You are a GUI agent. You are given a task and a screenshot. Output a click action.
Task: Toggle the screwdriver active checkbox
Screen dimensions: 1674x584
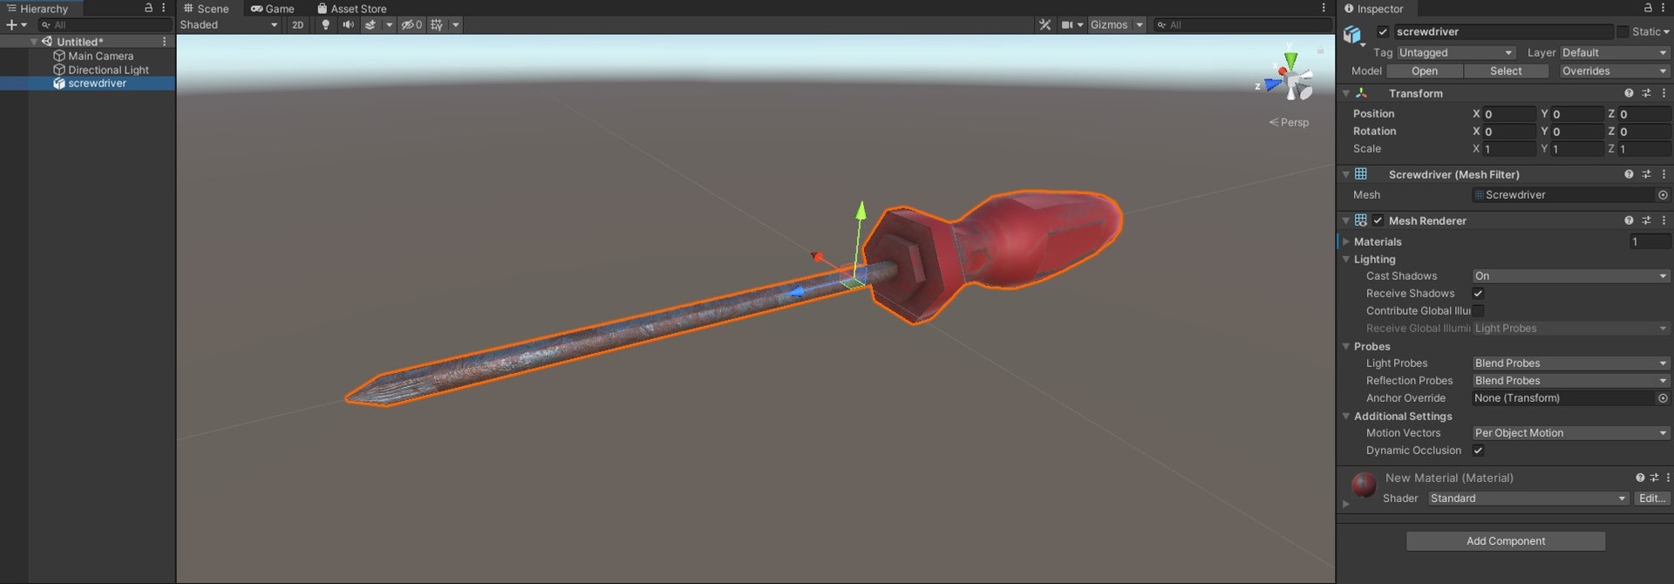1383,31
